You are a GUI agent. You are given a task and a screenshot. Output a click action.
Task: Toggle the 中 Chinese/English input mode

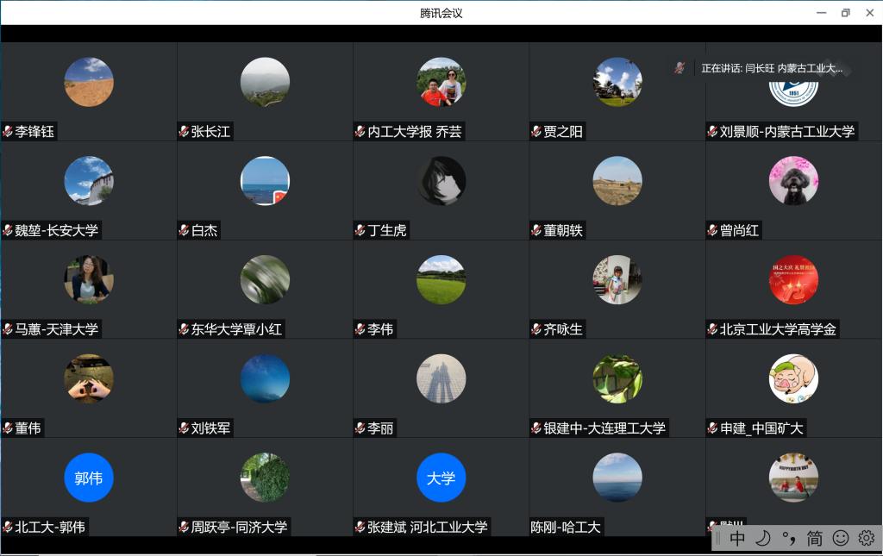[x=737, y=539]
